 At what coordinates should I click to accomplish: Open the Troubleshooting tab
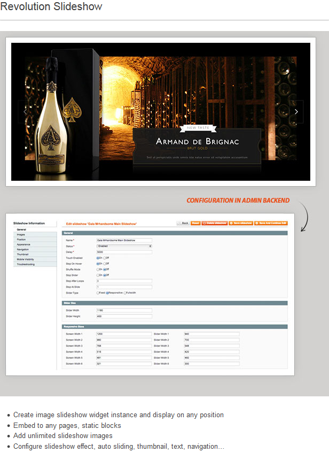tap(26, 264)
